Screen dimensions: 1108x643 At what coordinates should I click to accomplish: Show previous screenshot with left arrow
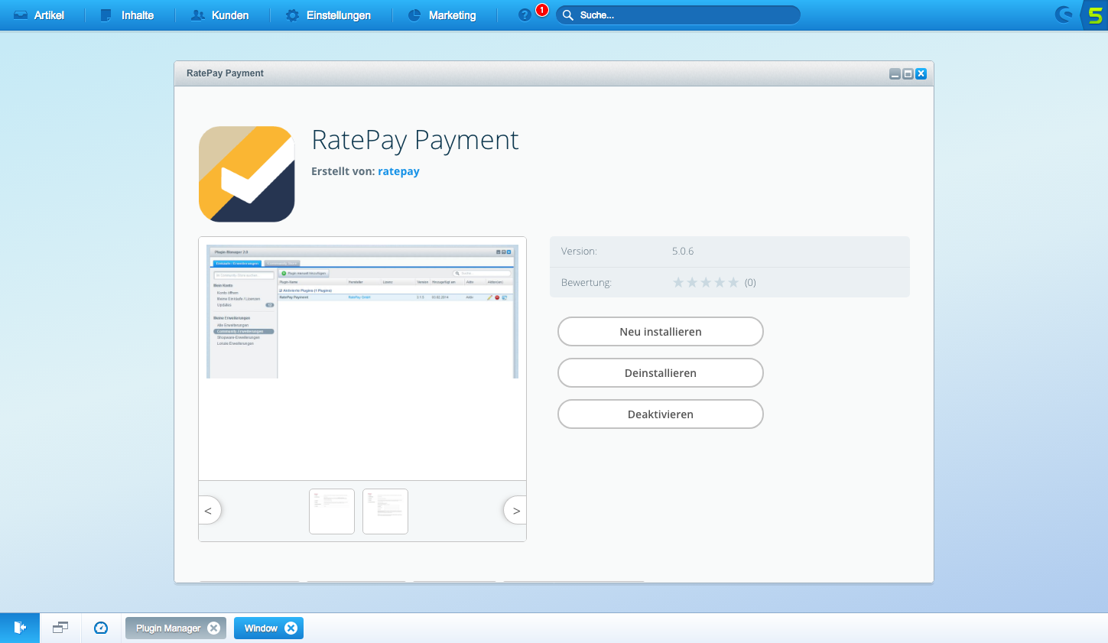click(x=209, y=511)
